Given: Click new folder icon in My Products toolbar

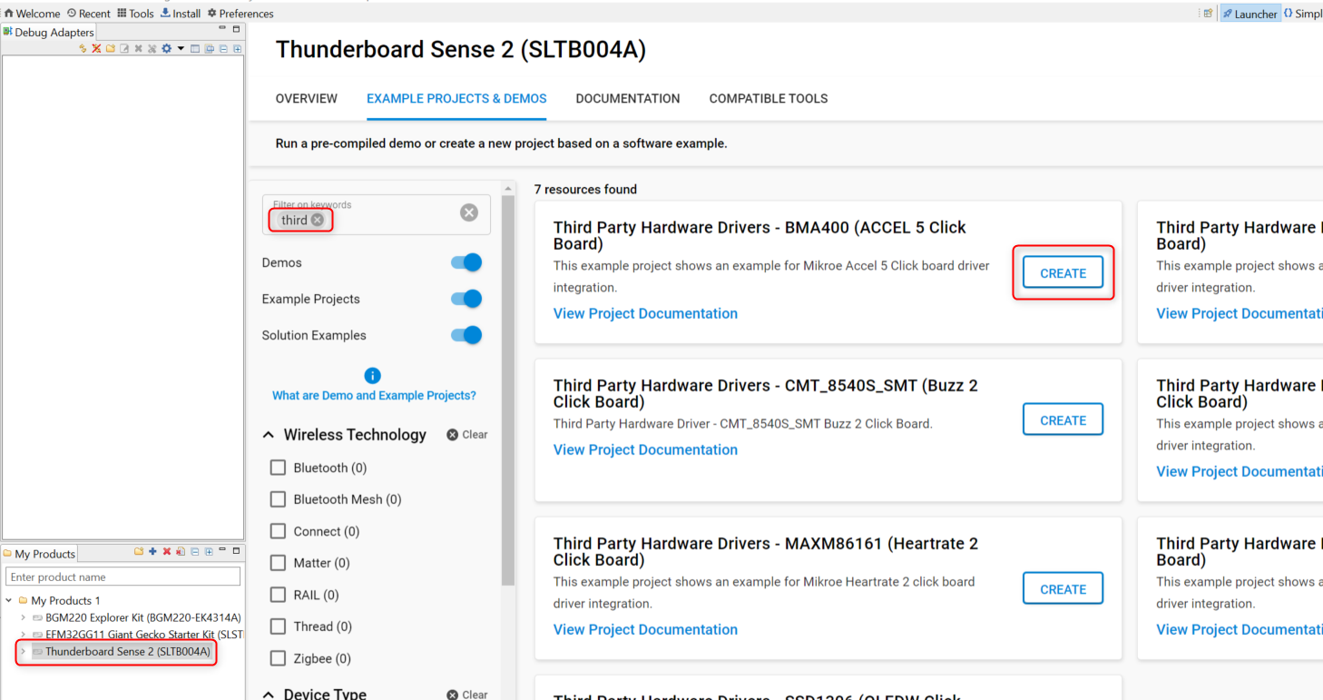Looking at the screenshot, I should pyautogui.click(x=139, y=551).
